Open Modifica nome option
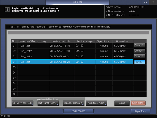 click(96, 103)
